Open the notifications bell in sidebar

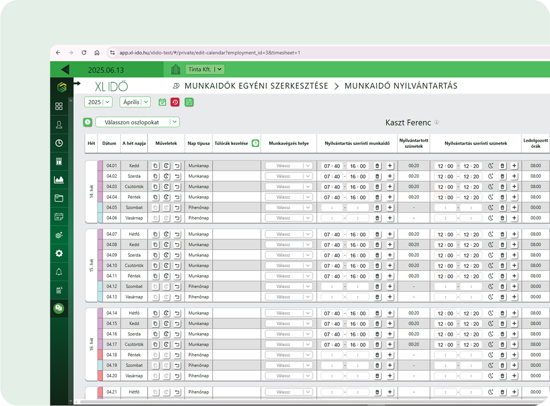click(x=59, y=272)
